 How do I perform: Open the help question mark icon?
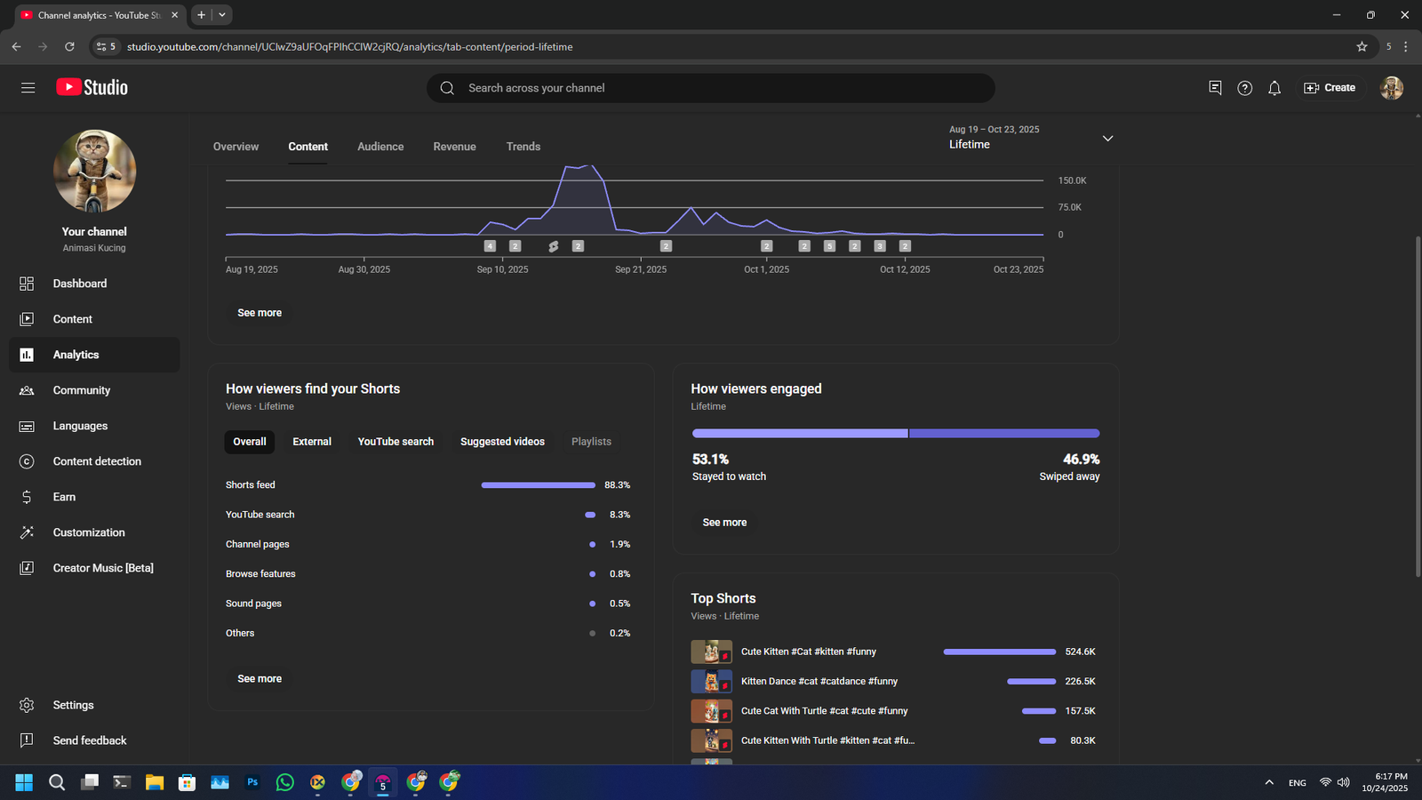[x=1244, y=88]
